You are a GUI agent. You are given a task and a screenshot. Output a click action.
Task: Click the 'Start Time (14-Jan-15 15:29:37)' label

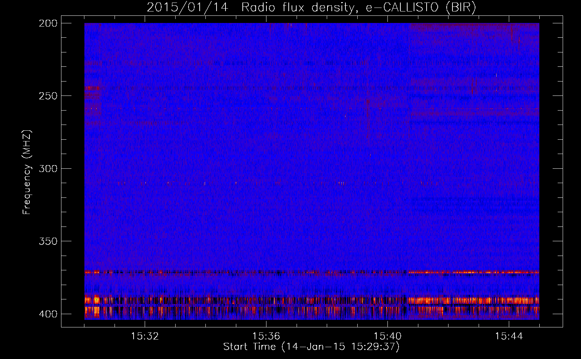click(311, 347)
